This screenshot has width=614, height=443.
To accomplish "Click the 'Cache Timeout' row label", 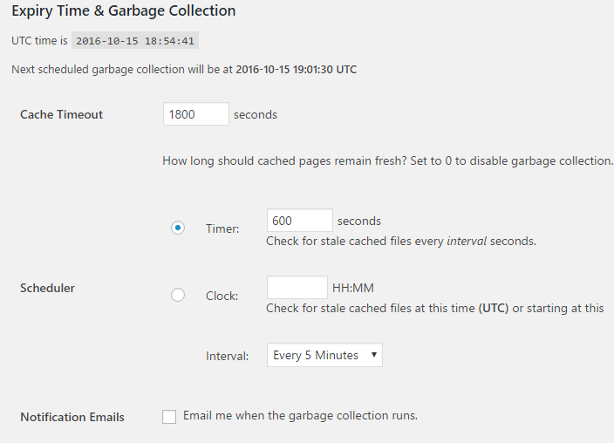I will pos(61,114).
